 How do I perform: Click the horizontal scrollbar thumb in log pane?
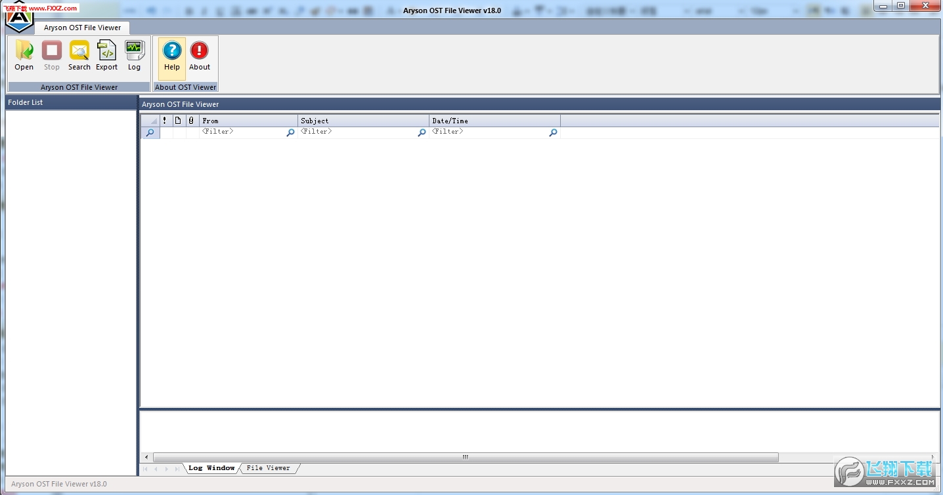(466, 457)
